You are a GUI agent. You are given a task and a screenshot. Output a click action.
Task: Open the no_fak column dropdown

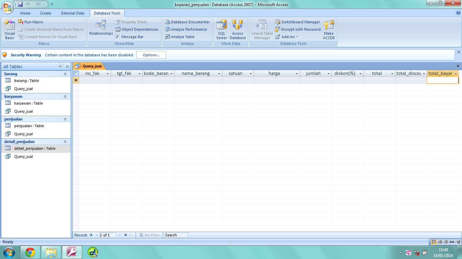(x=108, y=74)
